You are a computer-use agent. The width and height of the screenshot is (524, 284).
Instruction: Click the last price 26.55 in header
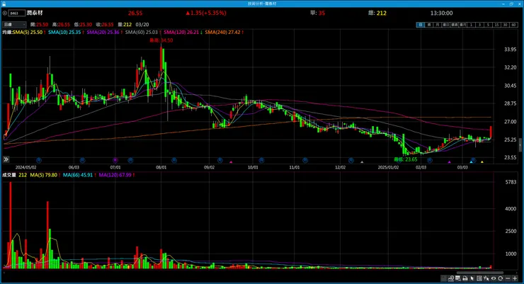(135, 13)
